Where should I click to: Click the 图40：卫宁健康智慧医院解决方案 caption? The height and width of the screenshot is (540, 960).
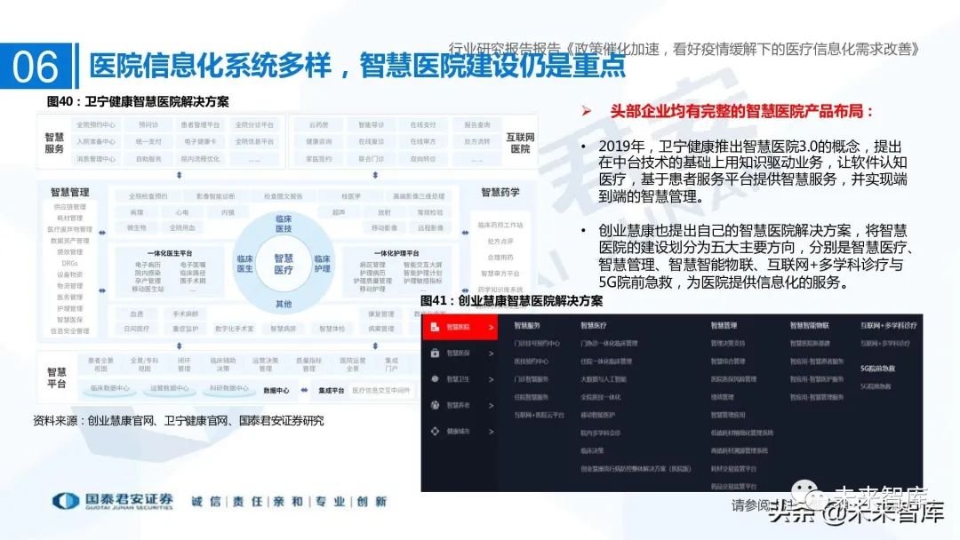pos(138,101)
